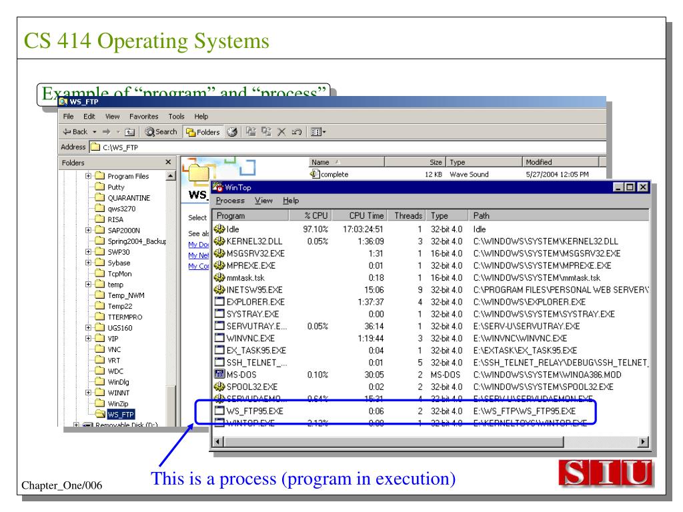This screenshot has width=683, height=512.
Task: Click WinTop horizontal scrollbar left arrow
Action: coord(219,441)
